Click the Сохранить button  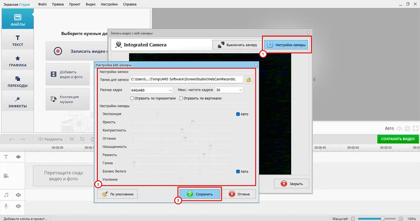pos(200,194)
